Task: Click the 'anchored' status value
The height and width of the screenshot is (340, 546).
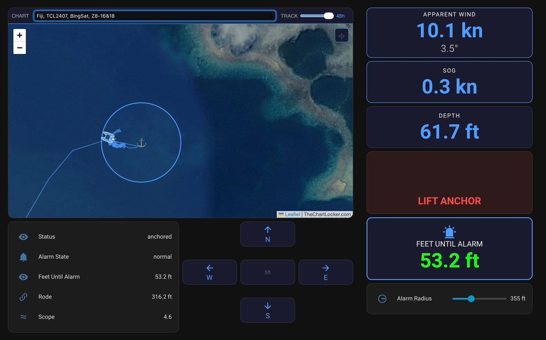Action: click(x=160, y=237)
